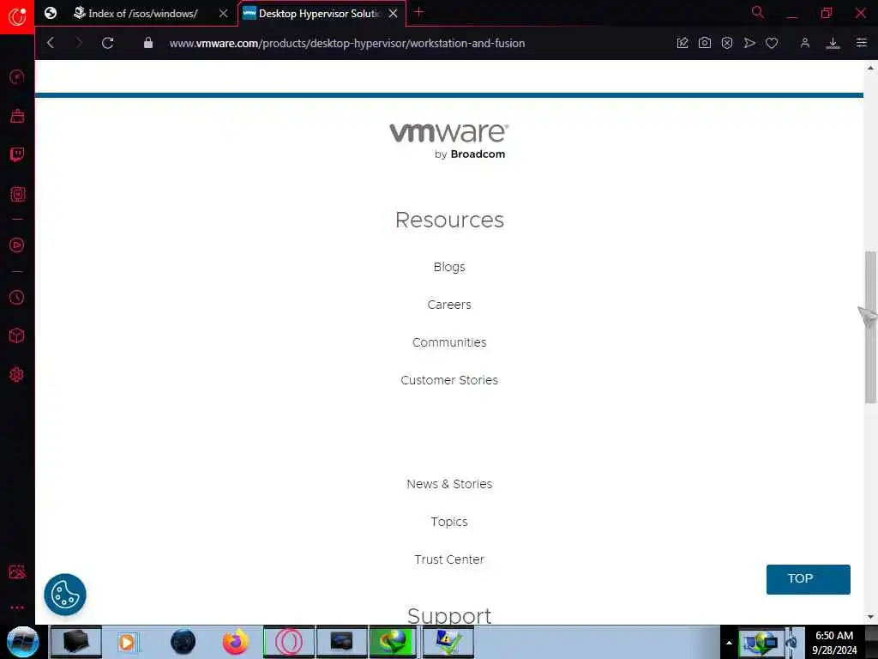Open Twitch panel in the sidebar
Viewport: 878px width, 659px height.
click(x=17, y=154)
